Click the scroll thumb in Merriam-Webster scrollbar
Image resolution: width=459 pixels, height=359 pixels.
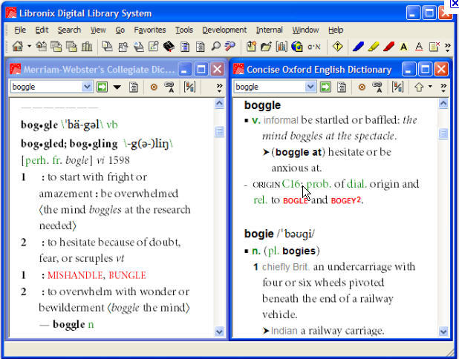(219, 132)
